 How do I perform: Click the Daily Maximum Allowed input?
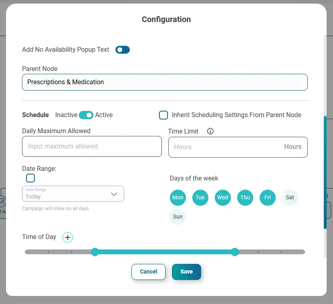92,146
